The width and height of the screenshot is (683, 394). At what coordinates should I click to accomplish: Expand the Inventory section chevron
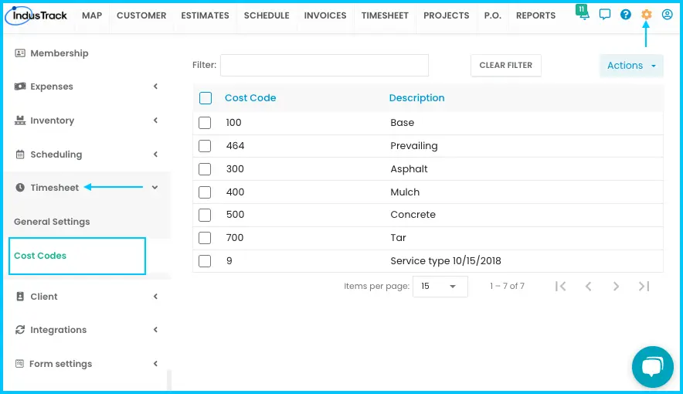click(155, 121)
